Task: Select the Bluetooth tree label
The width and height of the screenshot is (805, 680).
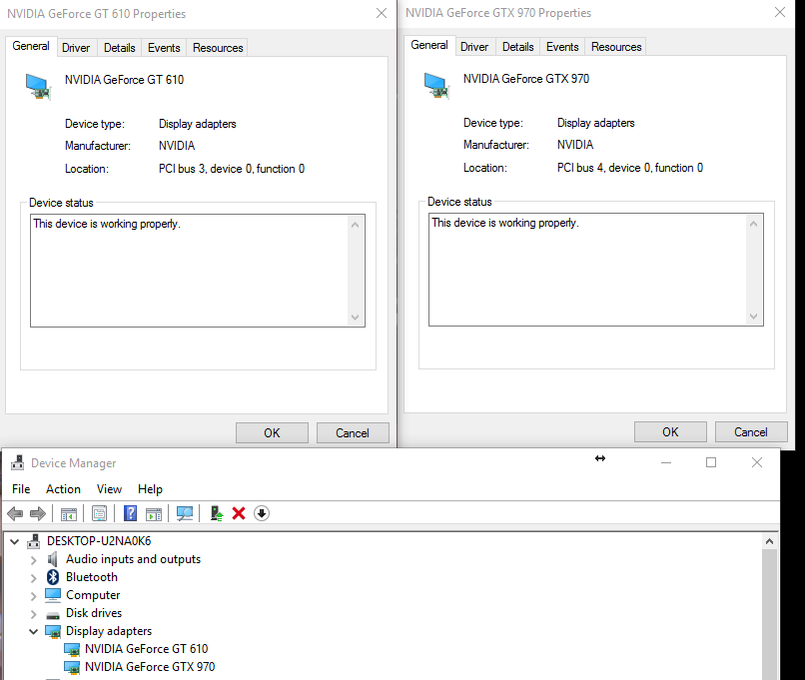Action: coord(92,577)
